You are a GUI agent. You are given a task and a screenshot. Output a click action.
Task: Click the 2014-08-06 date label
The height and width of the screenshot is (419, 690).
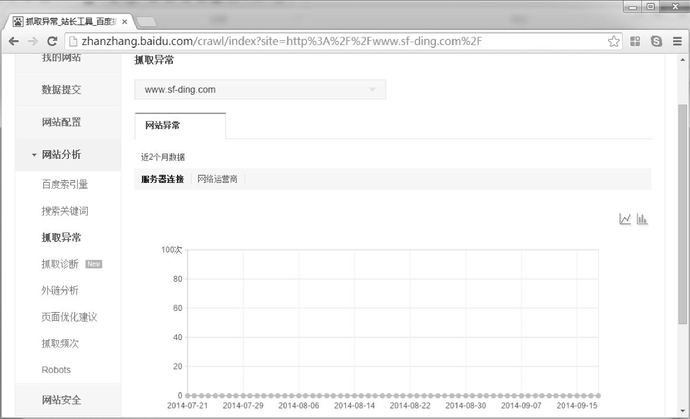tap(299, 406)
